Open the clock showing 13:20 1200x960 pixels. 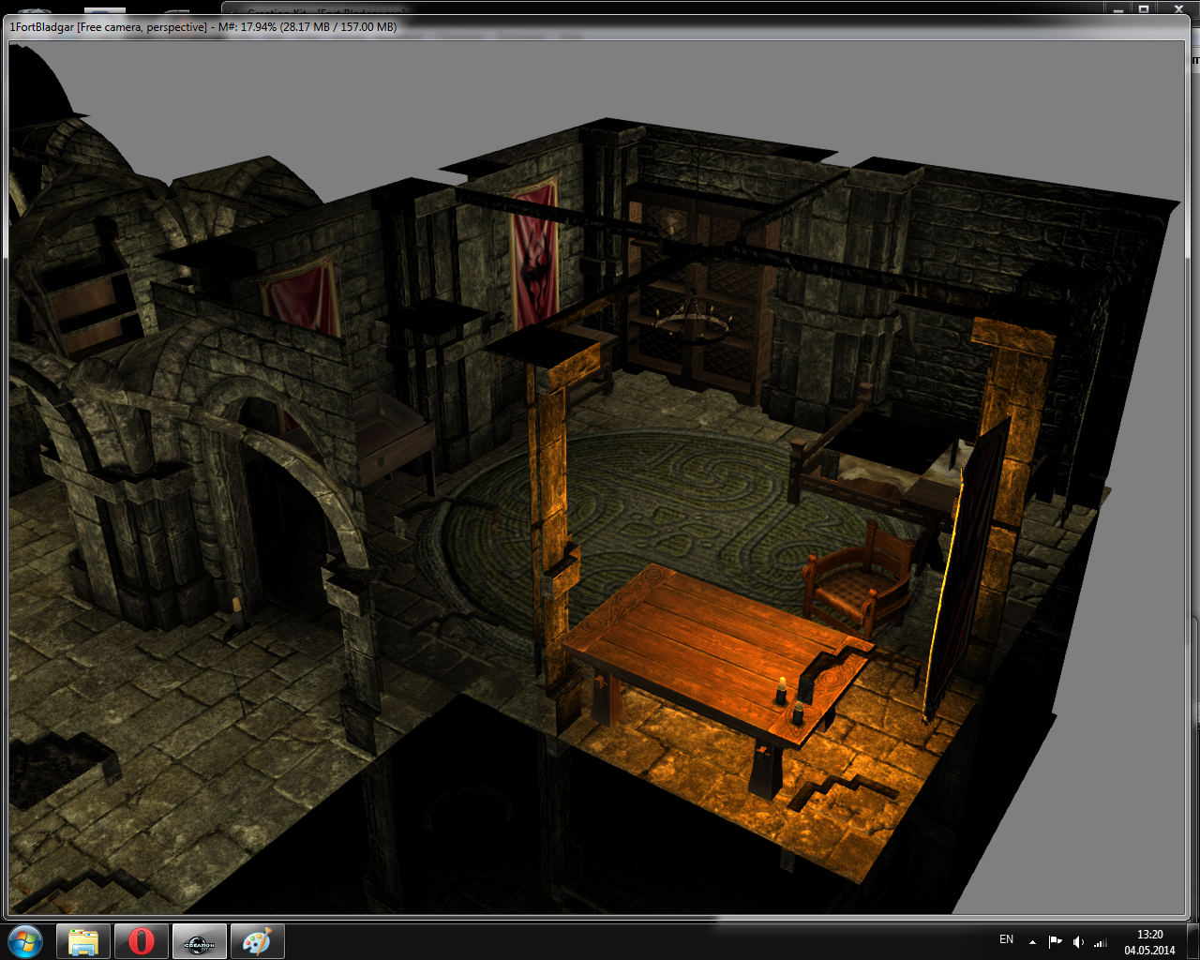pos(1149,941)
